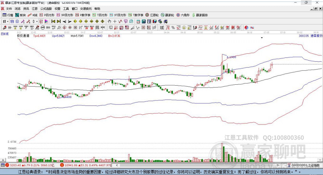Open the 帮助 menu
This screenshot has width=323, height=175.
(97, 9)
